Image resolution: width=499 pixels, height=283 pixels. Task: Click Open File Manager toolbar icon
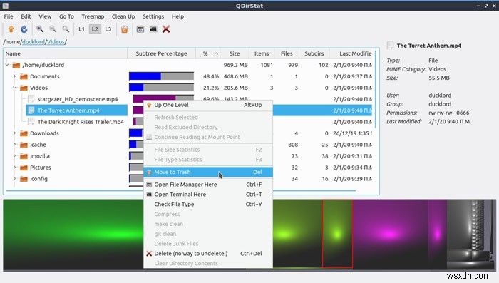(x=140, y=29)
